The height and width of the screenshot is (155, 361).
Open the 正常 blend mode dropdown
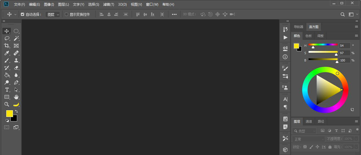(x=309, y=139)
